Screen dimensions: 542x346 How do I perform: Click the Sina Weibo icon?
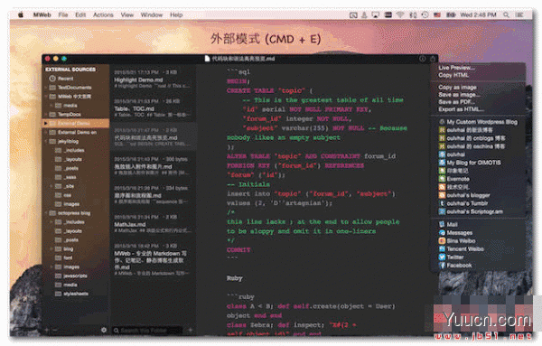click(442, 241)
